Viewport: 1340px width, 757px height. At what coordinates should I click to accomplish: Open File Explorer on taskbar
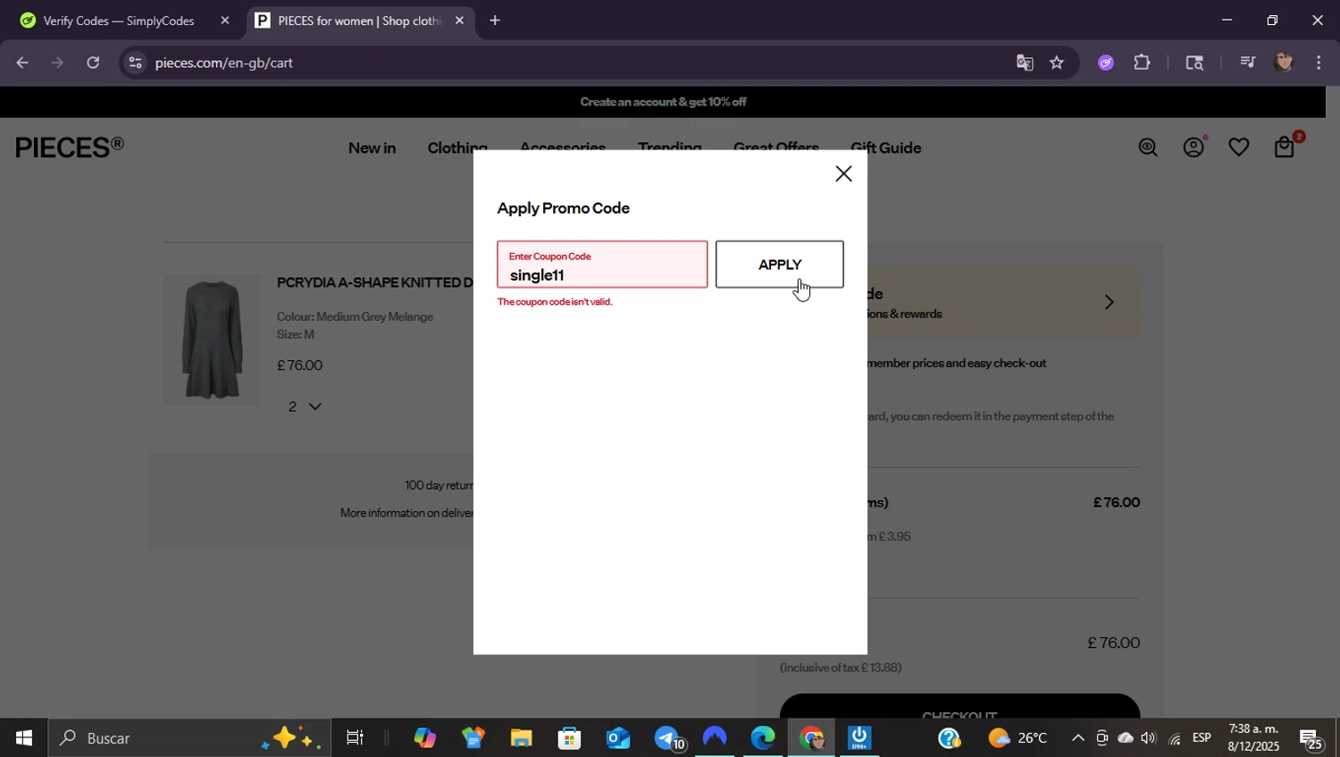[x=521, y=738]
